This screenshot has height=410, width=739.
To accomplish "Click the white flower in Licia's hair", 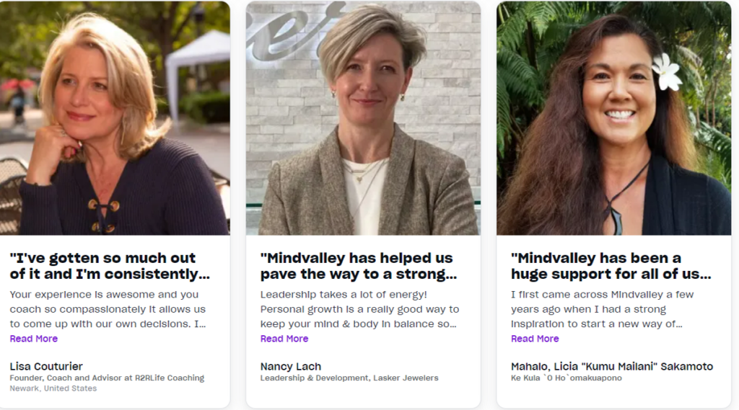I will (667, 71).
